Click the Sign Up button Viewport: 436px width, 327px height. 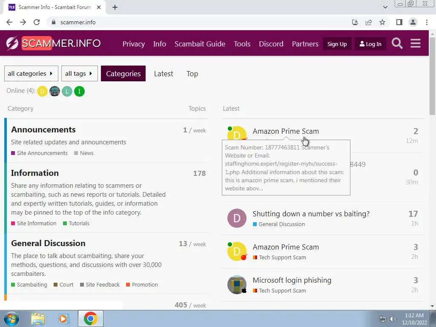pos(337,44)
